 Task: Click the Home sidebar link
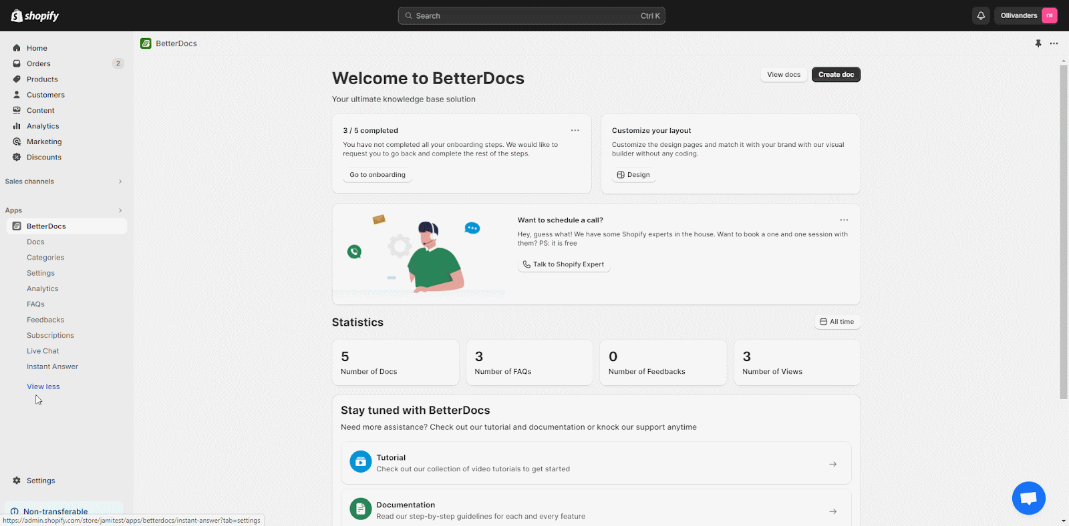click(x=37, y=48)
